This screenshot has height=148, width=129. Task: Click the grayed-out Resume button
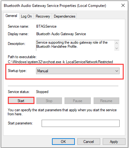(x=106, y=101)
